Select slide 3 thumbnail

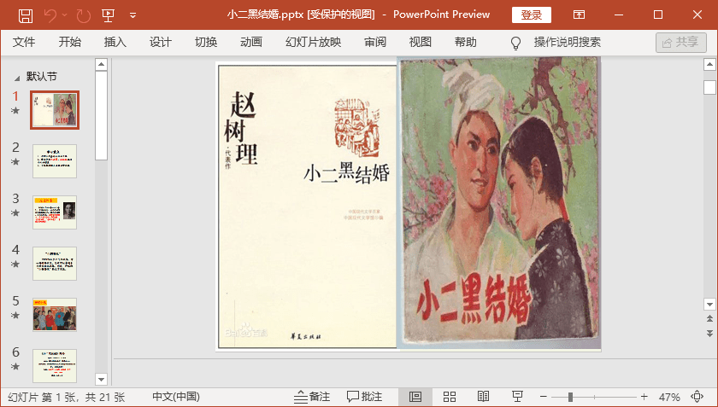point(55,212)
